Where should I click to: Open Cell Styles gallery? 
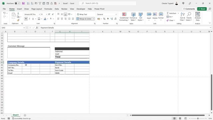click(140, 17)
